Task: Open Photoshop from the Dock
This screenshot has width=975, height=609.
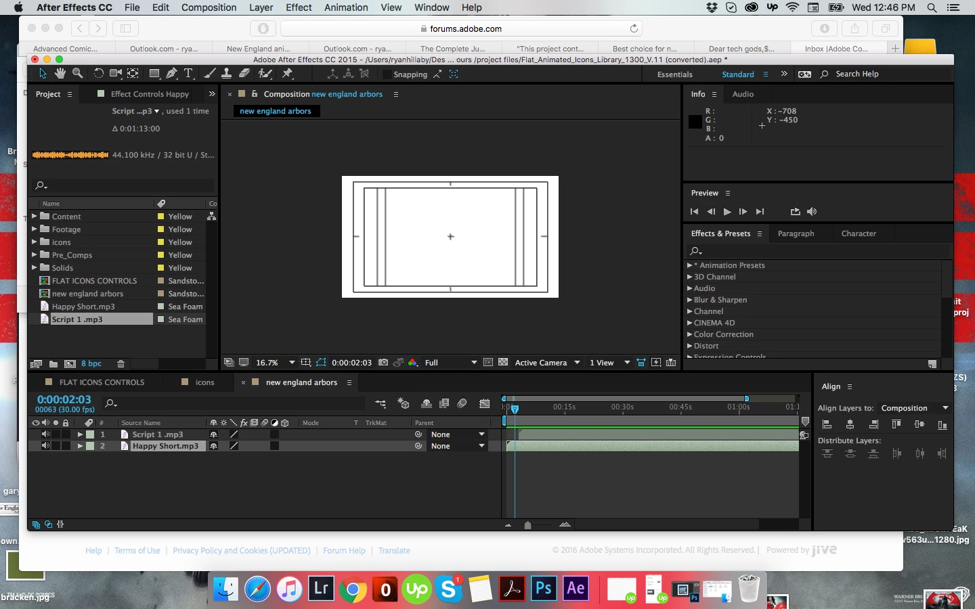Action: [544, 589]
